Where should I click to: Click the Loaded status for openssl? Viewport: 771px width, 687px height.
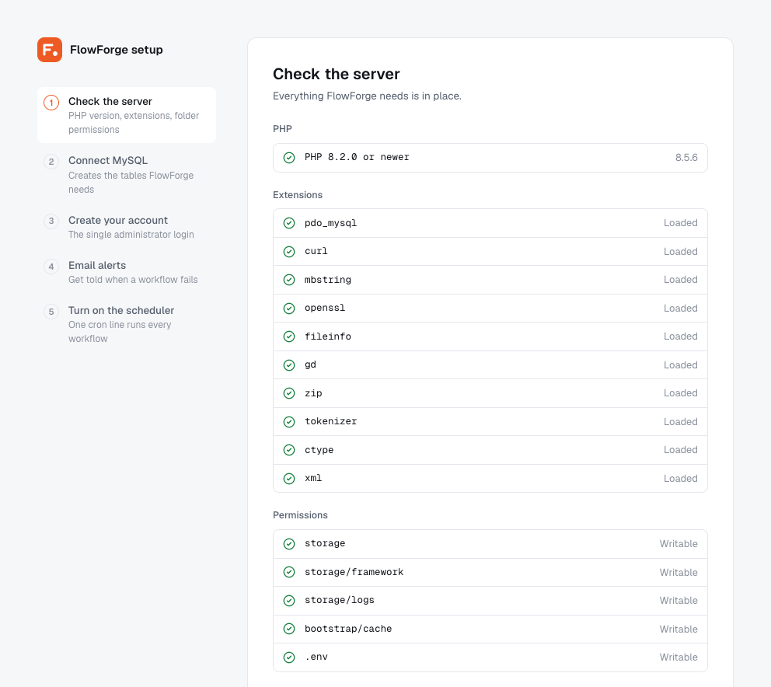point(681,309)
